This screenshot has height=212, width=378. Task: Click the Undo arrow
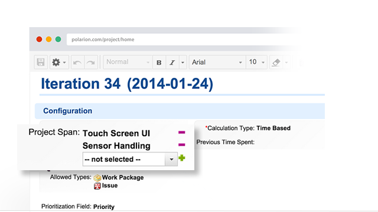pos(77,62)
